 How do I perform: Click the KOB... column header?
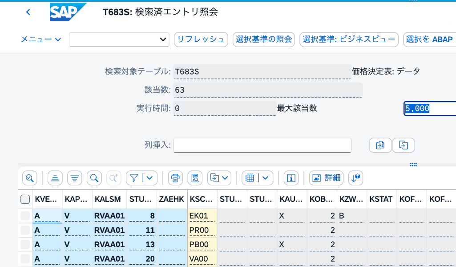(322, 199)
